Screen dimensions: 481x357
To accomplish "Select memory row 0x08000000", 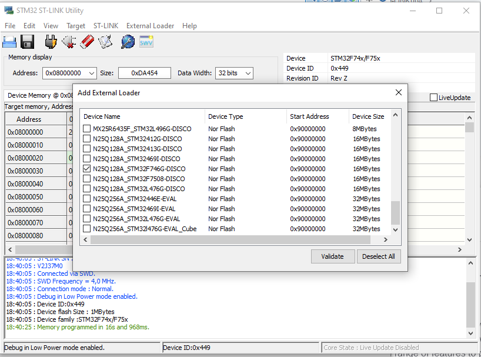I will coord(36,132).
